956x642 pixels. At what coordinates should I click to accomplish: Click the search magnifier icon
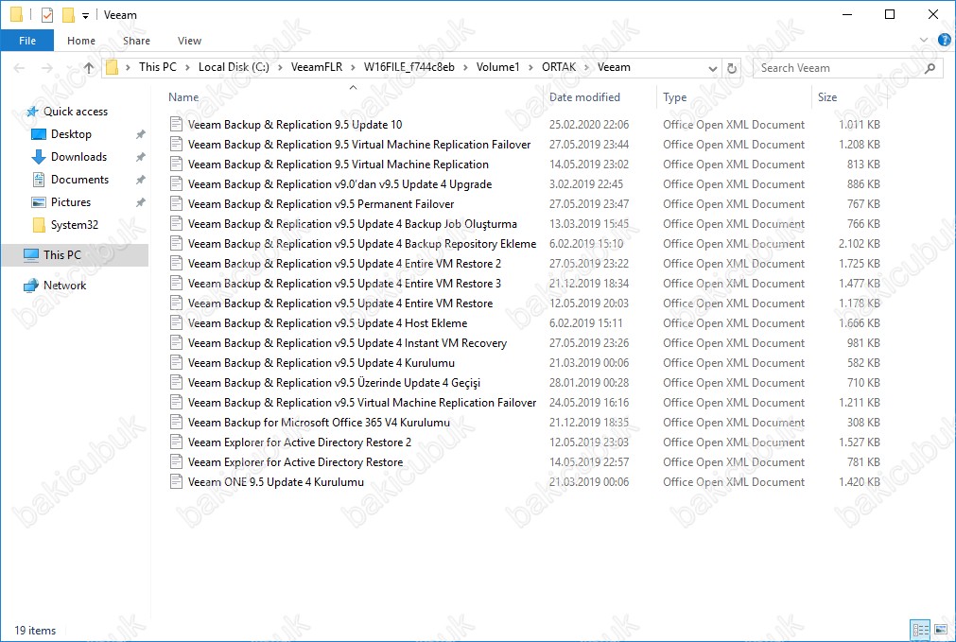click(x=930, y=68)
